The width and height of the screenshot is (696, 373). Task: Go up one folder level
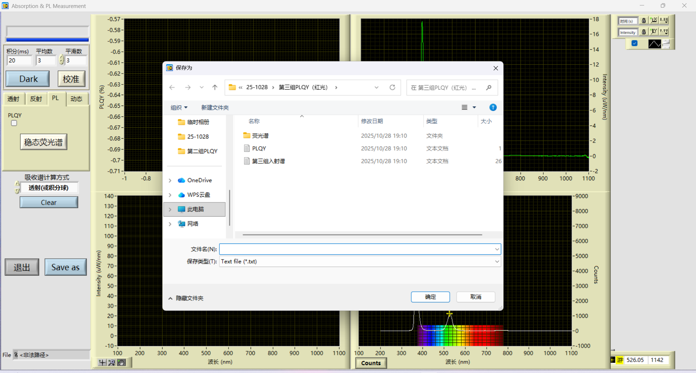coord(215,87)
